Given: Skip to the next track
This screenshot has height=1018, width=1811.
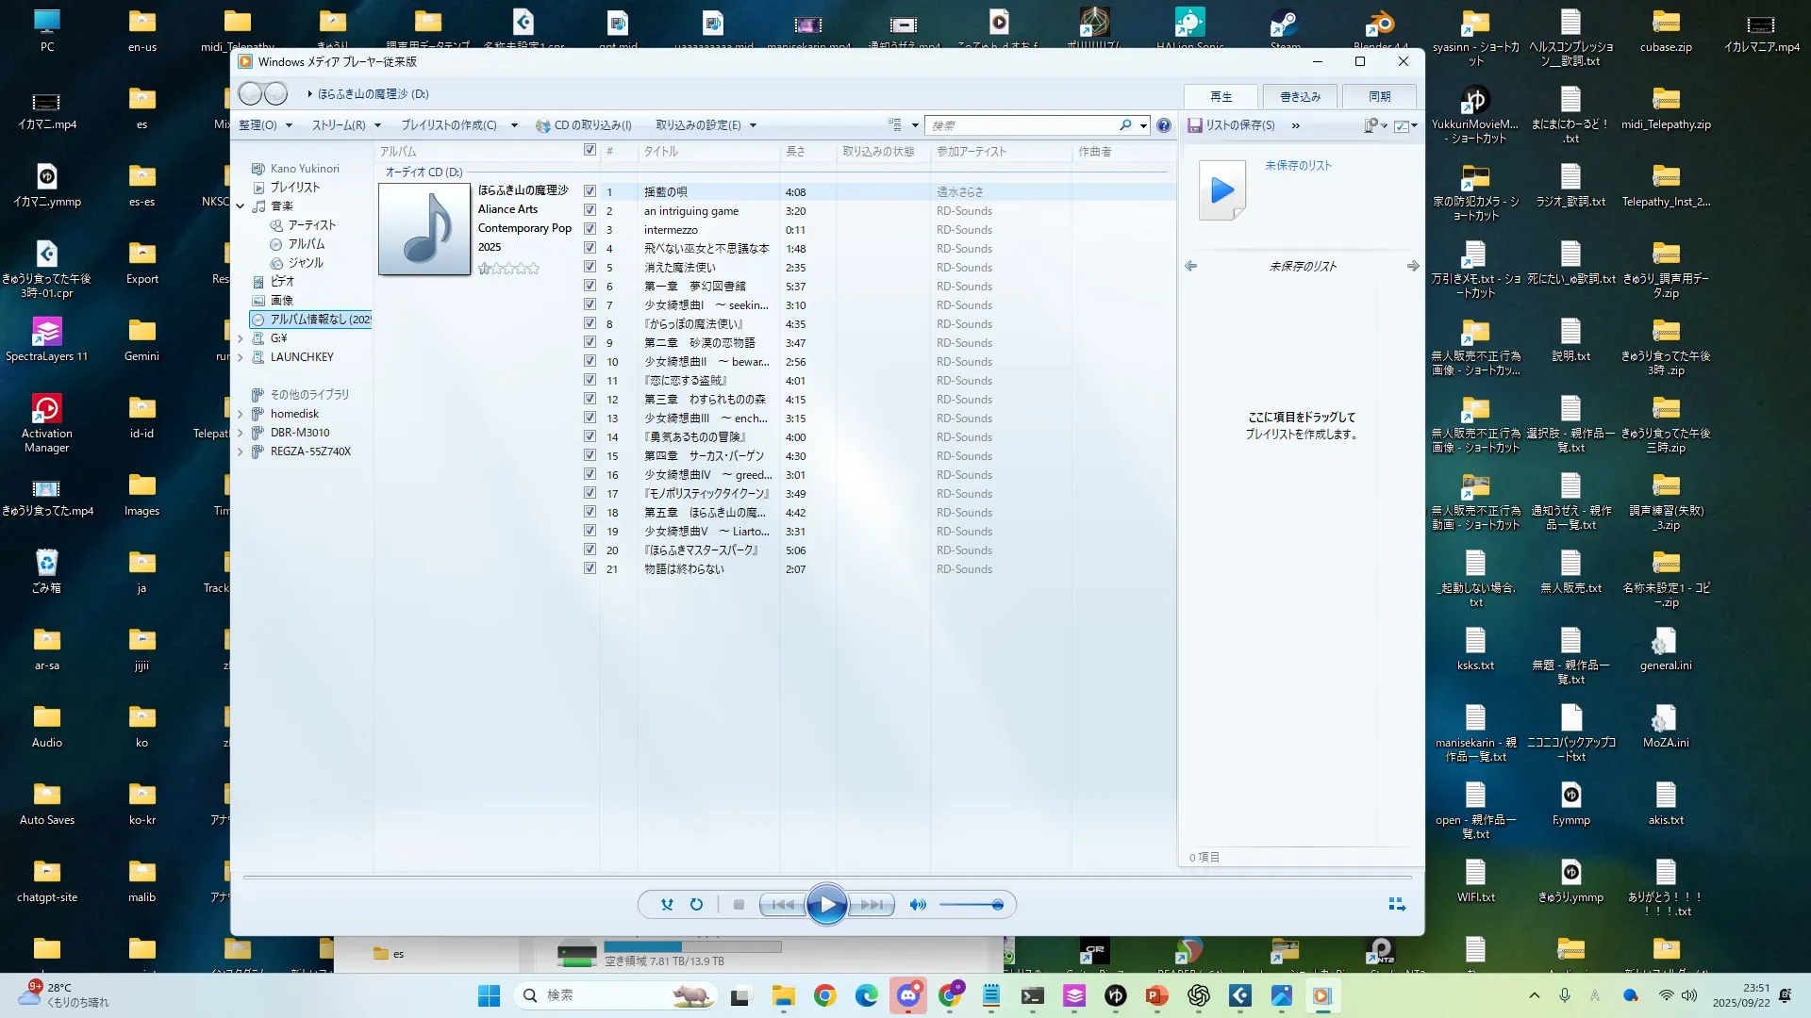Looking at the screenshot, I should point(872,905).
